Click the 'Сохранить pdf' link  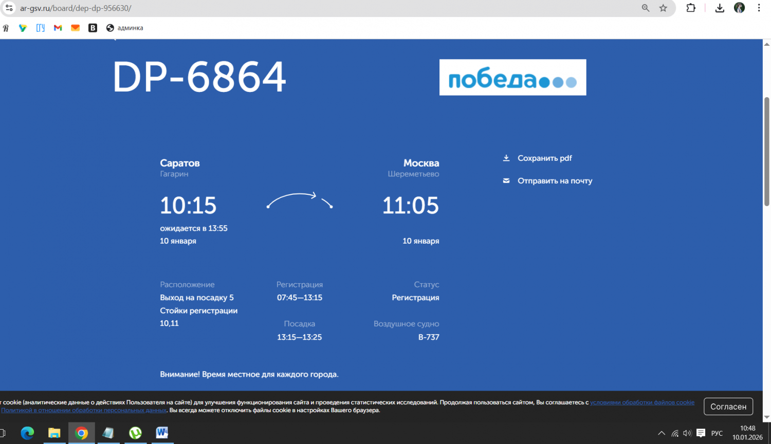[544, 158]
